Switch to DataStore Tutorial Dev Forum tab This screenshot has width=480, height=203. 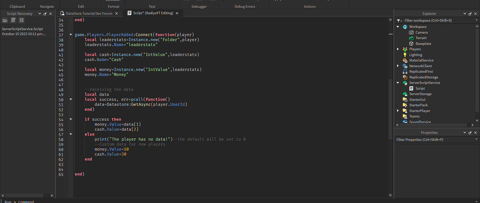89,14
